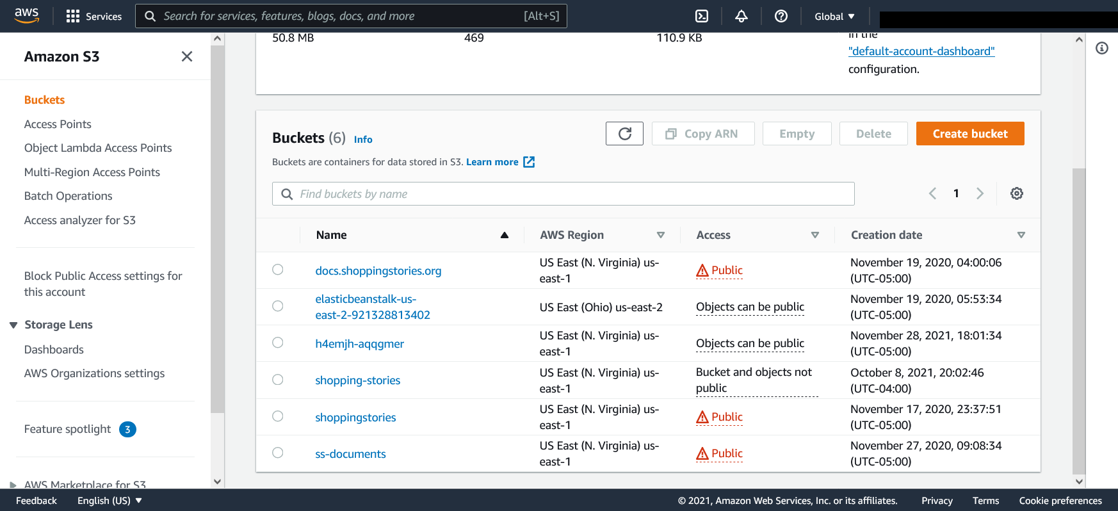This screenshot has height=511, width=1118.
Task: Click the Create bucket button
Action: 970,133
